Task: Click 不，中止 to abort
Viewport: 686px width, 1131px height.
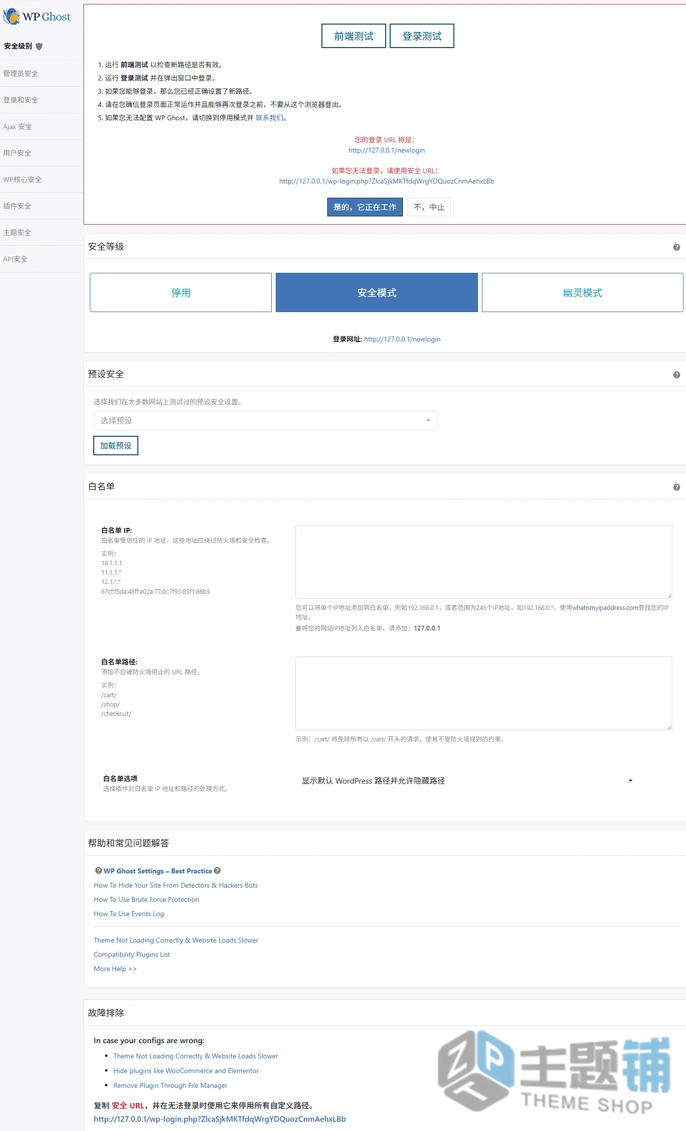Action: [429, 207]
